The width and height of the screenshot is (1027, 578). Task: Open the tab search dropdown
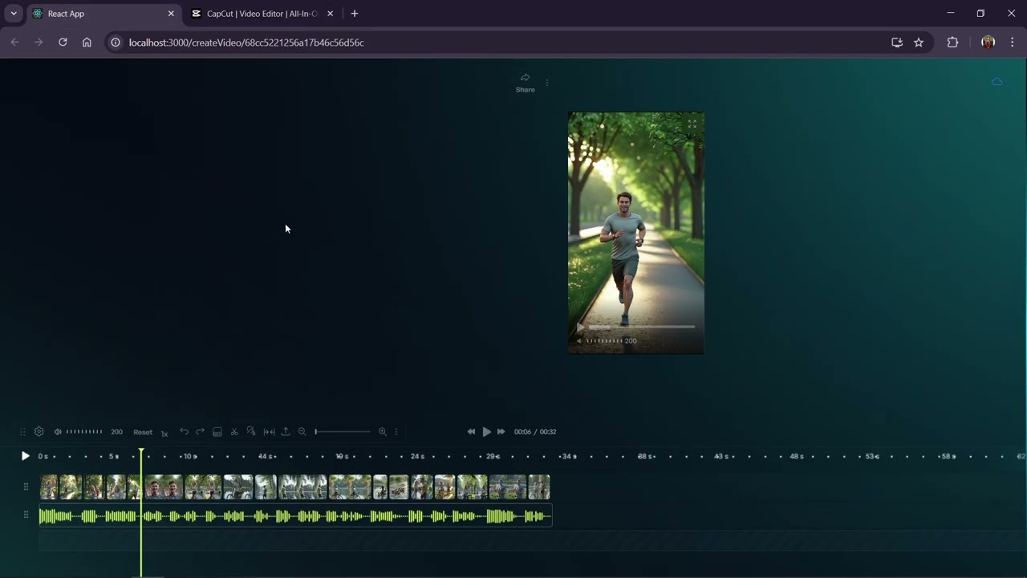click(14, 14)
